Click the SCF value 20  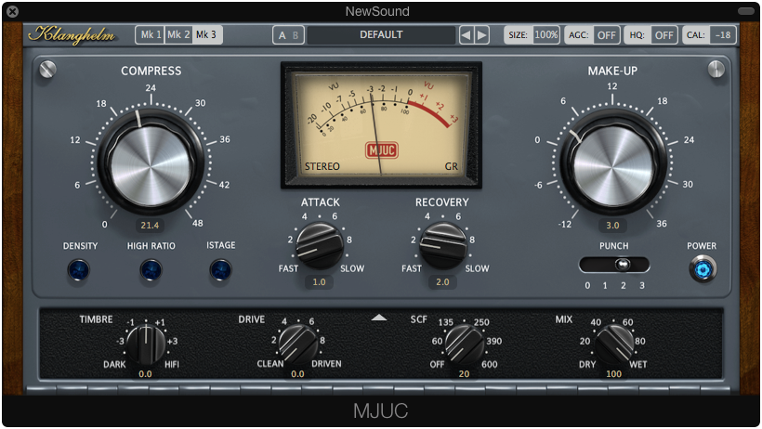point(464,373)
